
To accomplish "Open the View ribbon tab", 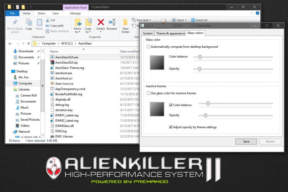I will pos(55,13).
